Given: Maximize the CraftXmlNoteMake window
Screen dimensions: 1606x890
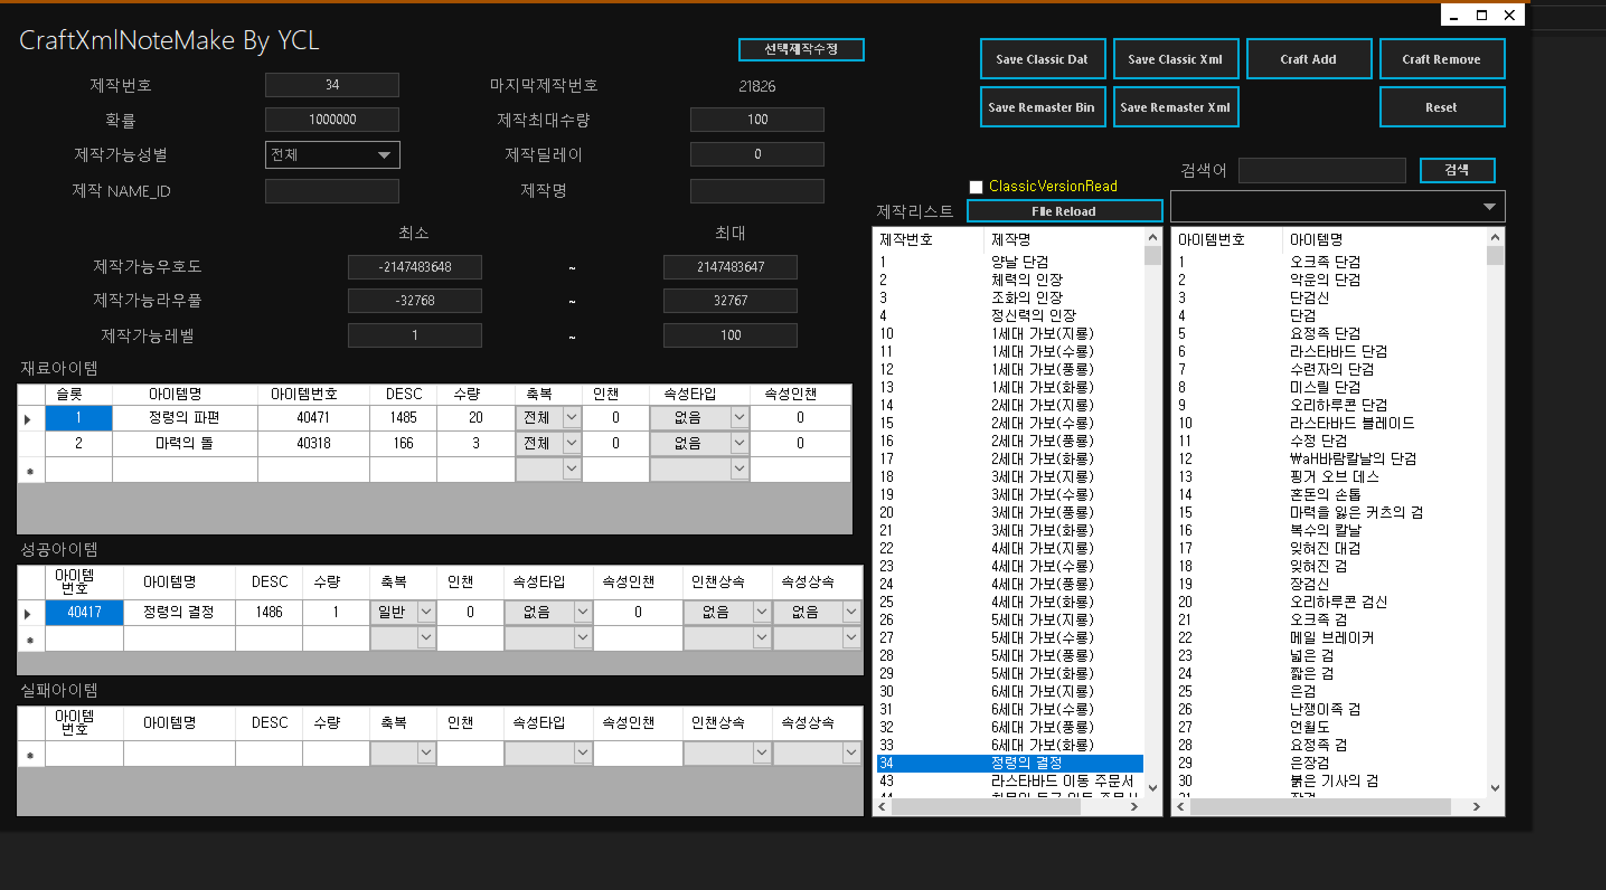Looking at the screenshot, I should tap(1482, 15).
